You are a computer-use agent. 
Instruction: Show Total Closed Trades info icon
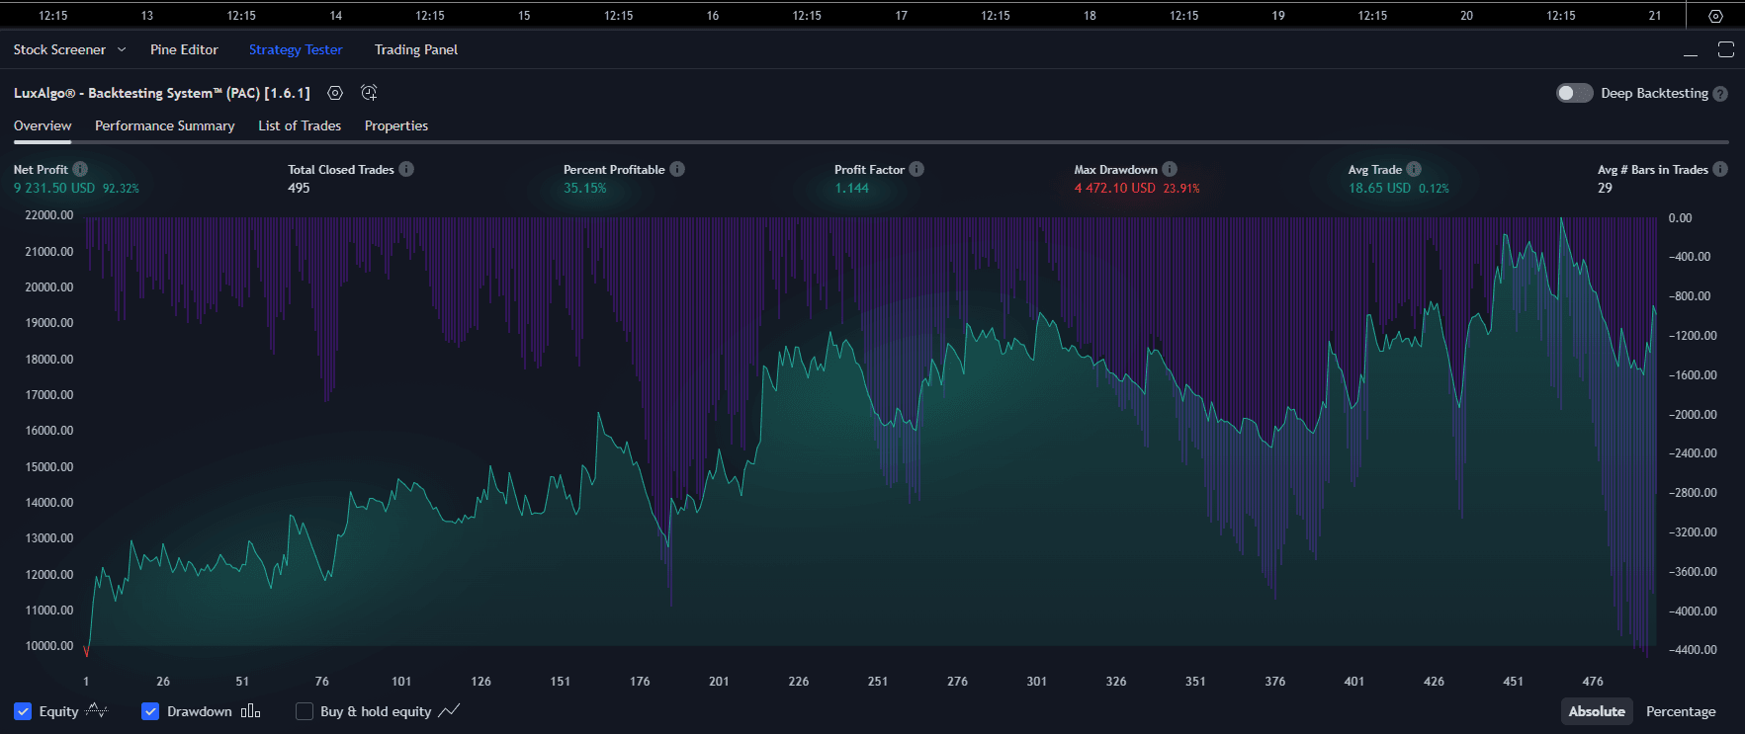pyautogui.click(x=406, y=169)
